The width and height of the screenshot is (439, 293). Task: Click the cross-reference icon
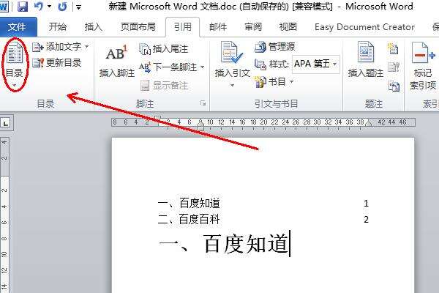pyautogui.click(x=394, y=86)
